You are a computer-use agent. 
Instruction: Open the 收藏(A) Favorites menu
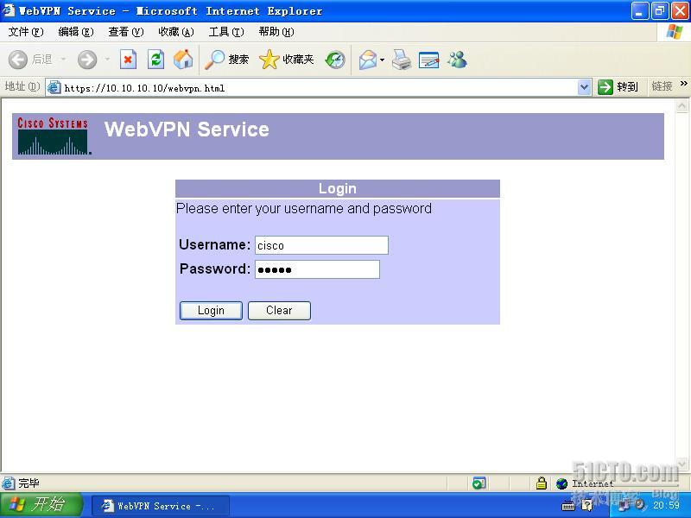point(176,32)
